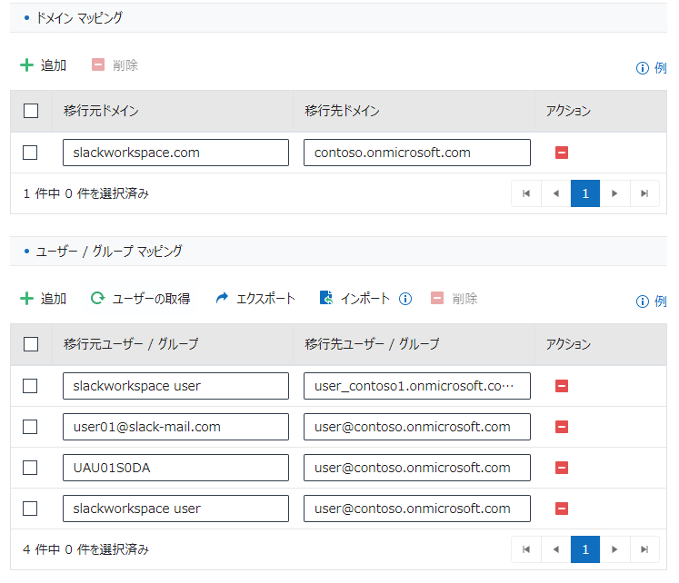
Task: Click the インポート file icon
Action: 326,298
